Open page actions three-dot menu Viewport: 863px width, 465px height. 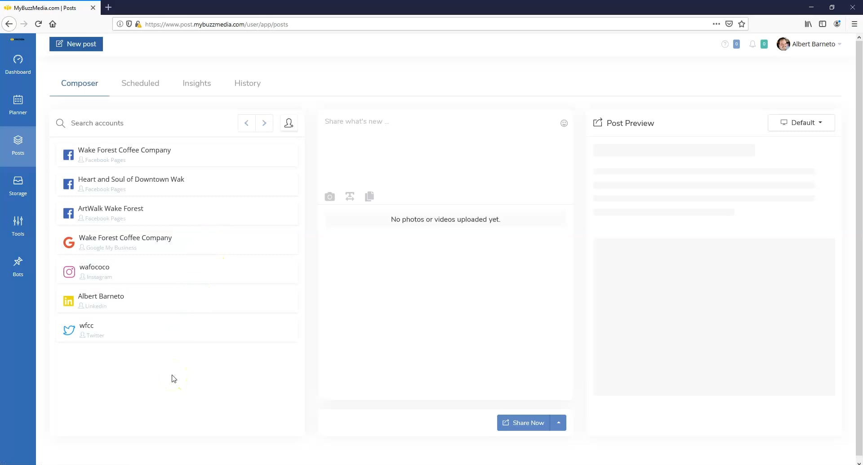(x=716, y=24)
